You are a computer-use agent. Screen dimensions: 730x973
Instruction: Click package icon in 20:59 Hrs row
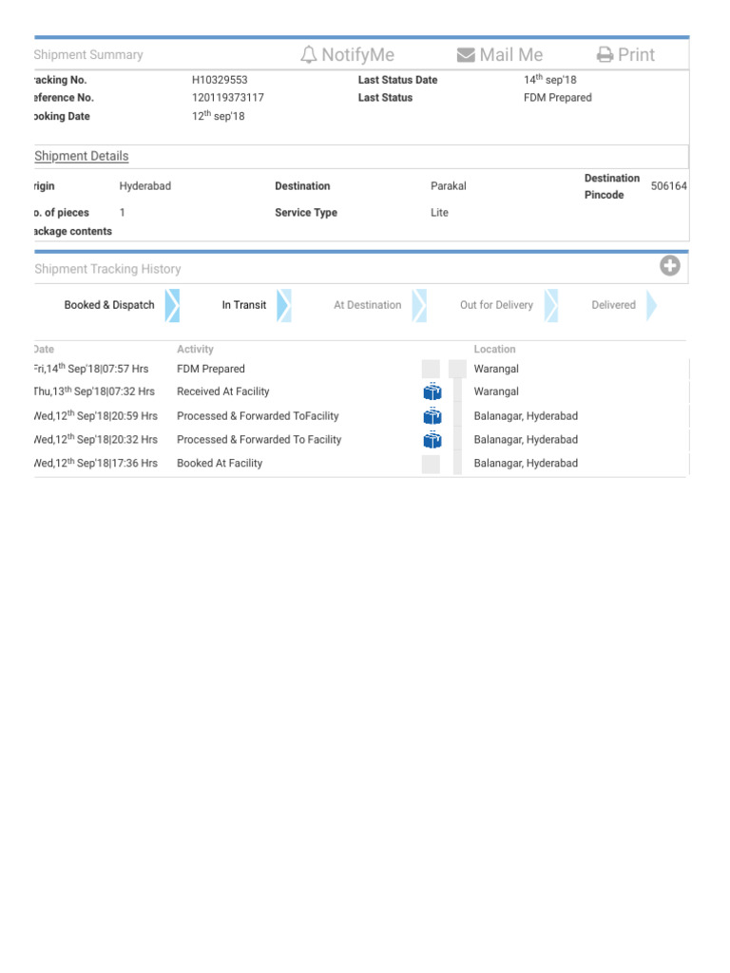click(x=432, y=416)
